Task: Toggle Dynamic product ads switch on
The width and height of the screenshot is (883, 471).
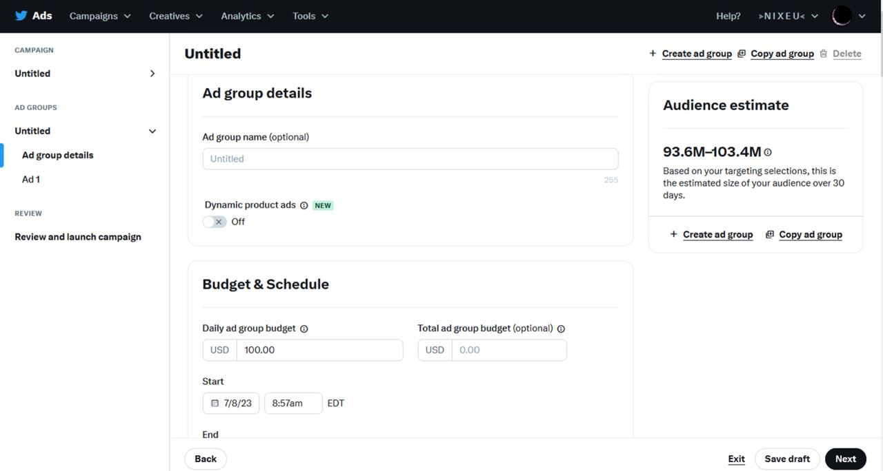Action: pyautogui.click(x=215, y=222)
